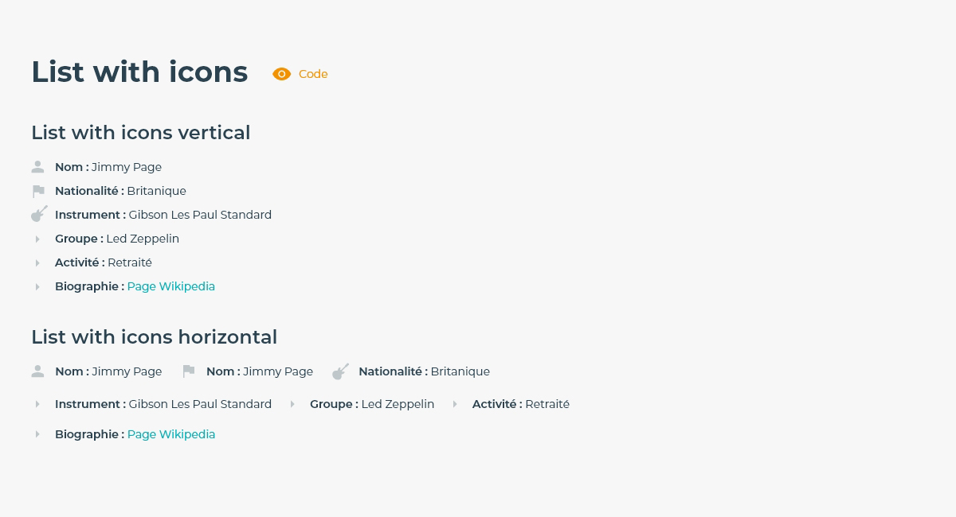Click the arrow beside Biographie in the vertical list

[x=37, y=286]
